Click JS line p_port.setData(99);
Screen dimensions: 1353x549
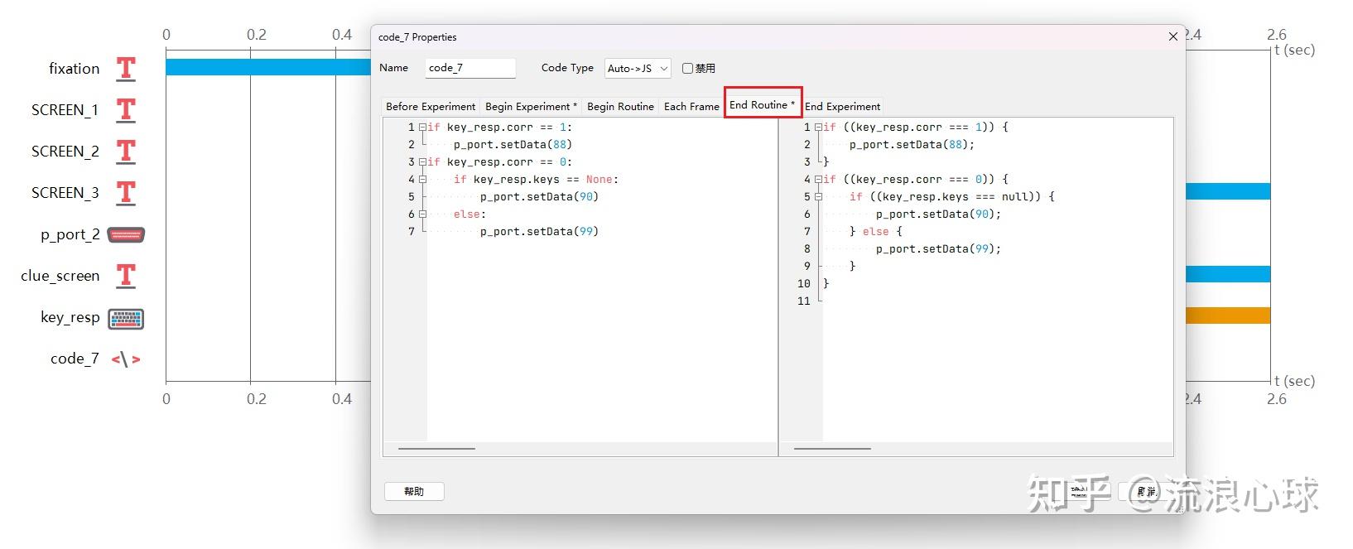(938, 249)
